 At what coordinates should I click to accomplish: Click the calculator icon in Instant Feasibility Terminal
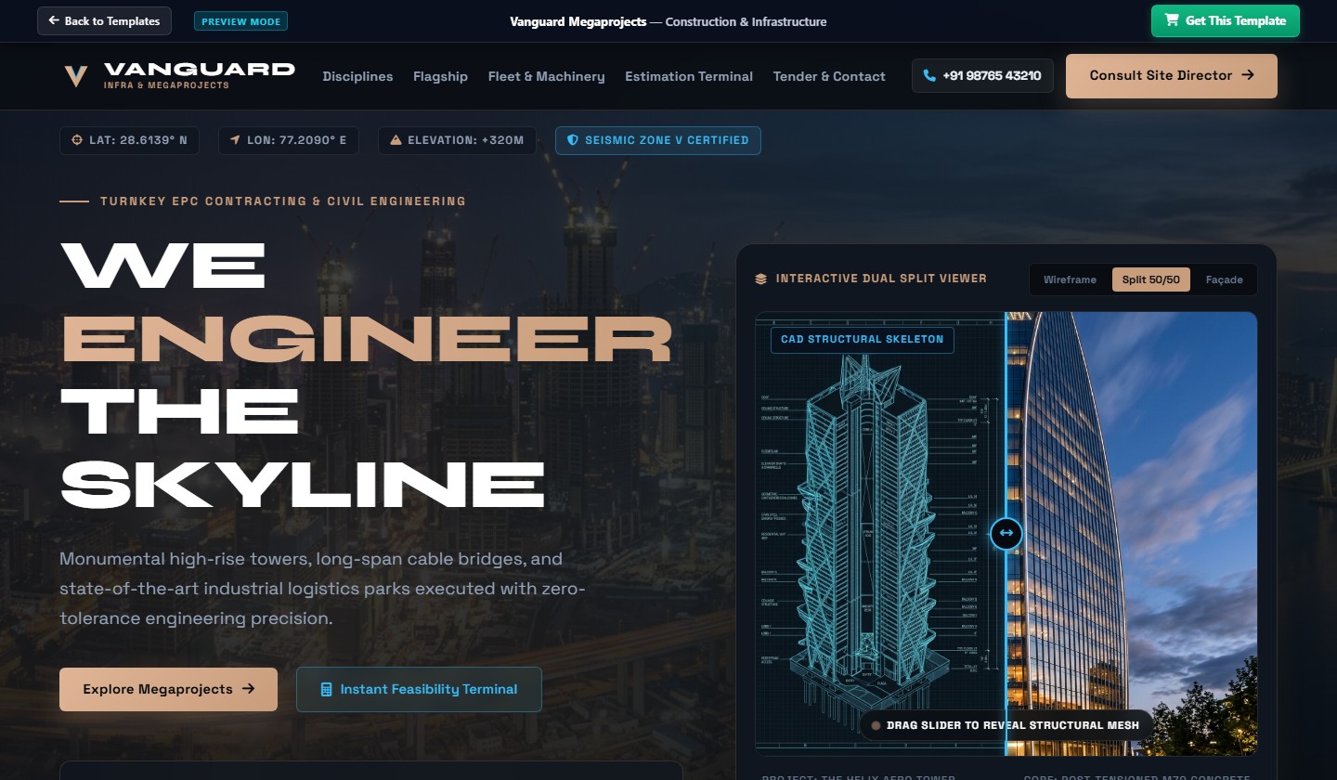coord(326,689)
